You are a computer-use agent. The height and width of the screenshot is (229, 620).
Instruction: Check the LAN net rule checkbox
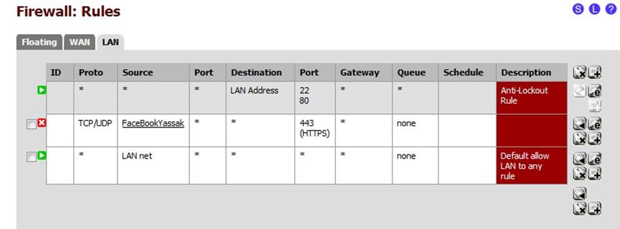pos(31,157)
